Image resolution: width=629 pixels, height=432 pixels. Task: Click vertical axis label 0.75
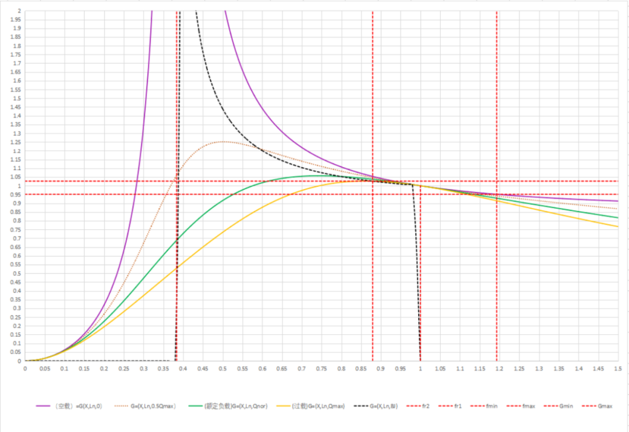pos(16,230)
